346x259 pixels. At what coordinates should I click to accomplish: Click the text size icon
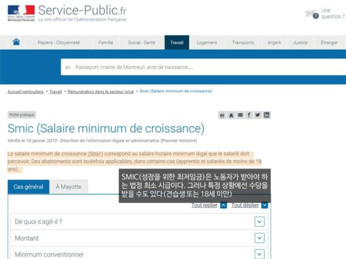[231, 115]
